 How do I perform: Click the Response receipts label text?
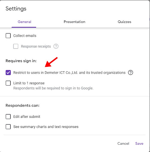pyautogui.click(x=36, y=46)
